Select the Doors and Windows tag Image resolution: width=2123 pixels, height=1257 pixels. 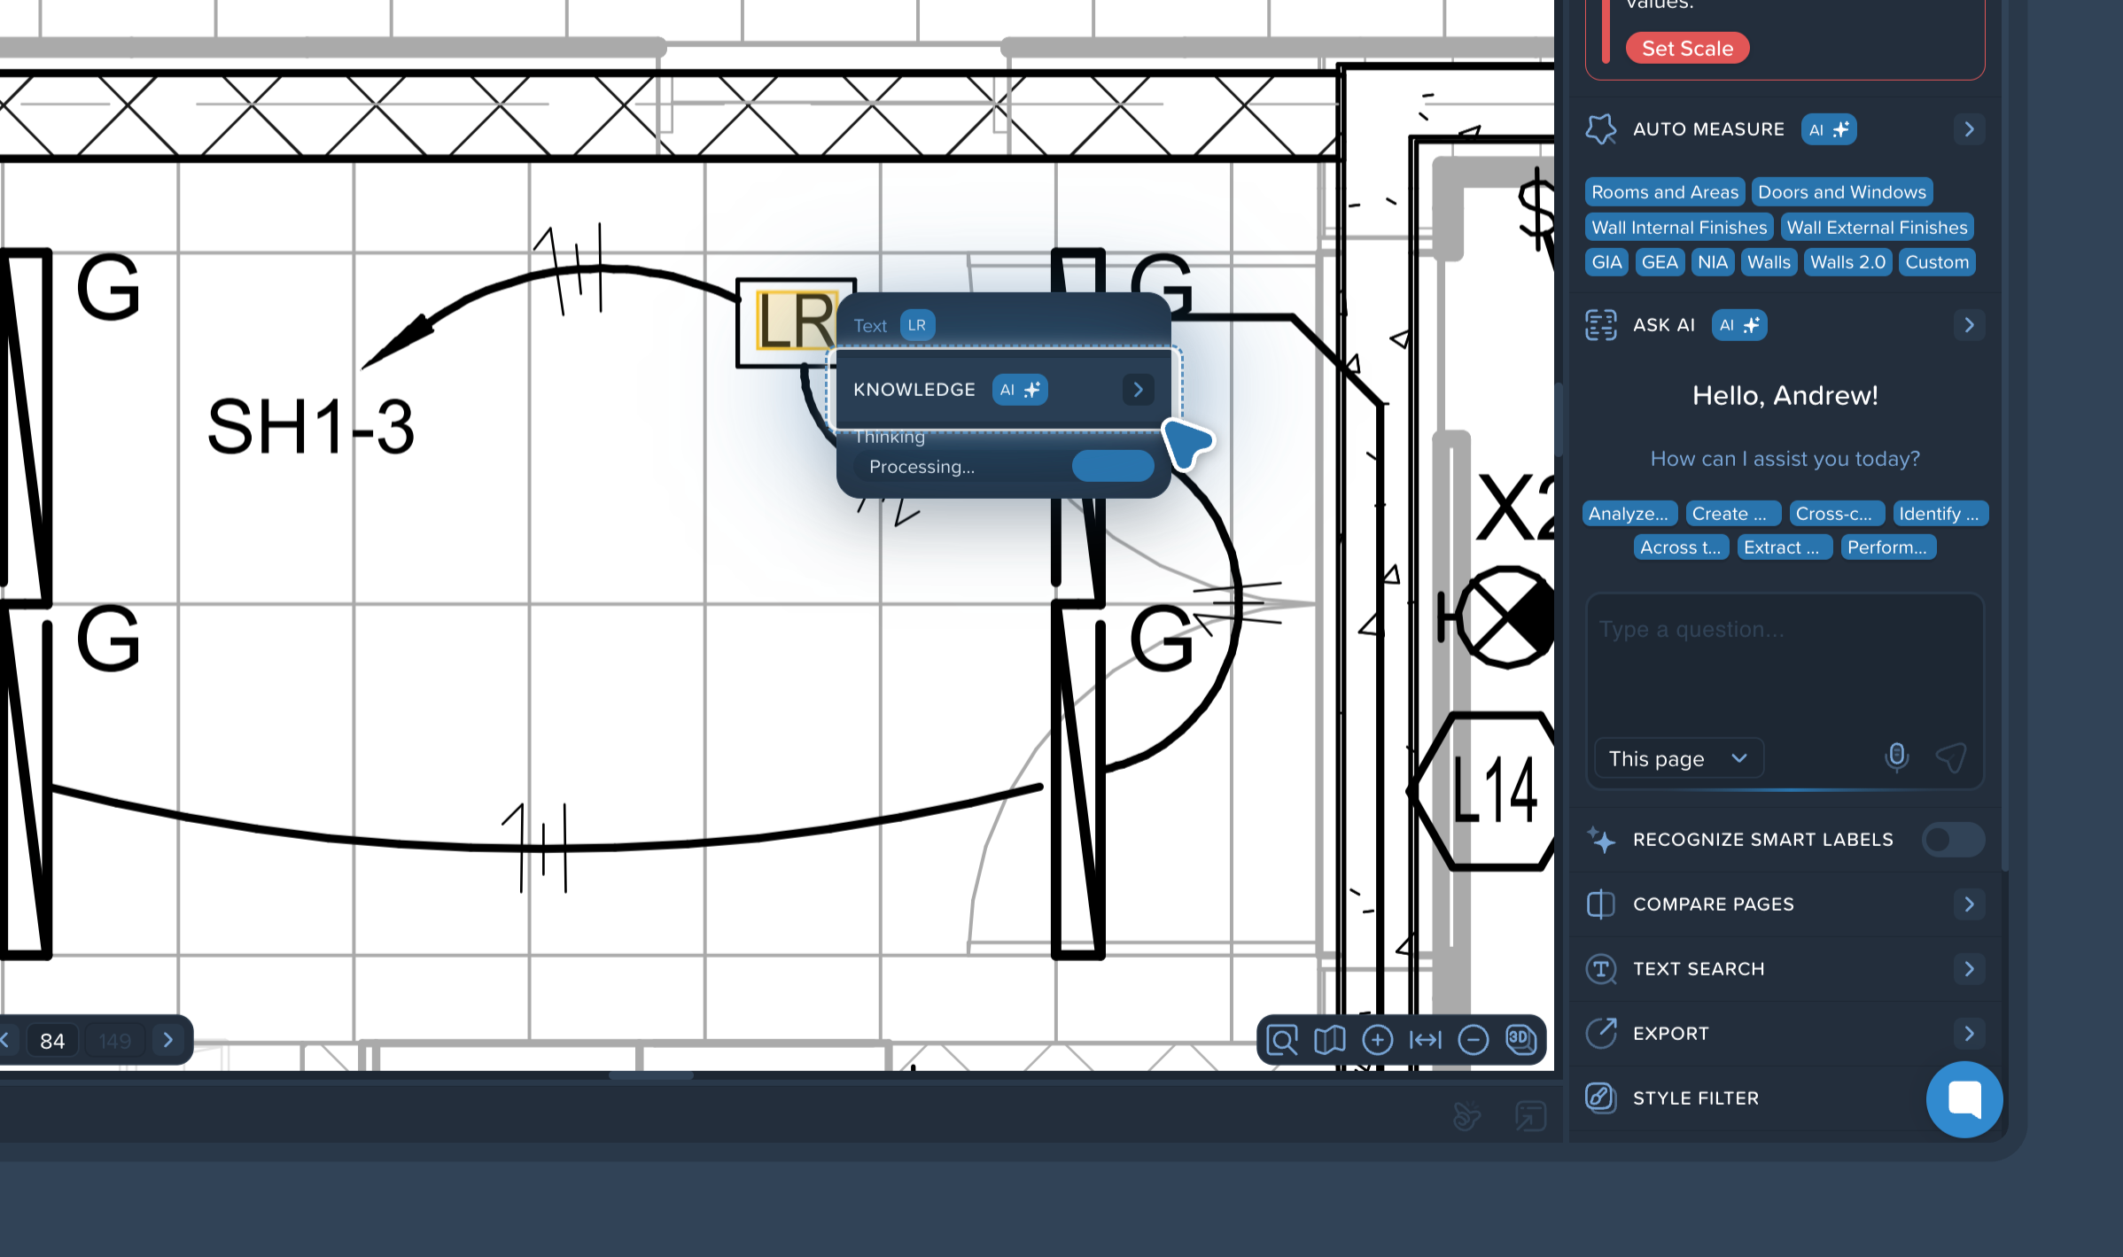[1841, 192]
